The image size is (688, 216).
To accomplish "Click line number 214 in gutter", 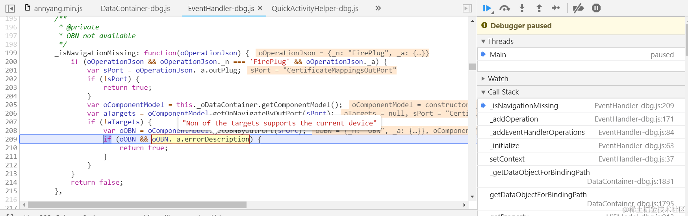I will (11, 182).
